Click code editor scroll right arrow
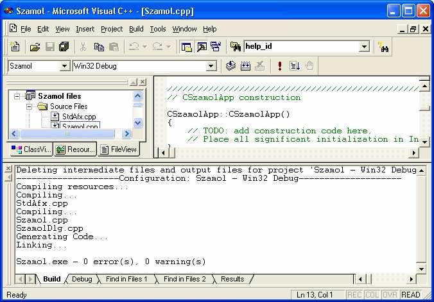This screenshot has width=434, height=302. 414,153
